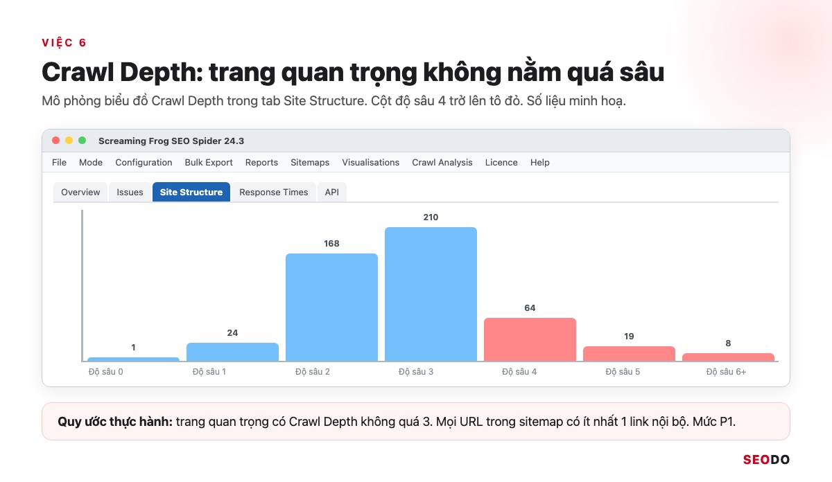
Task: Open the Help menu
Action: tap(540, 162)
